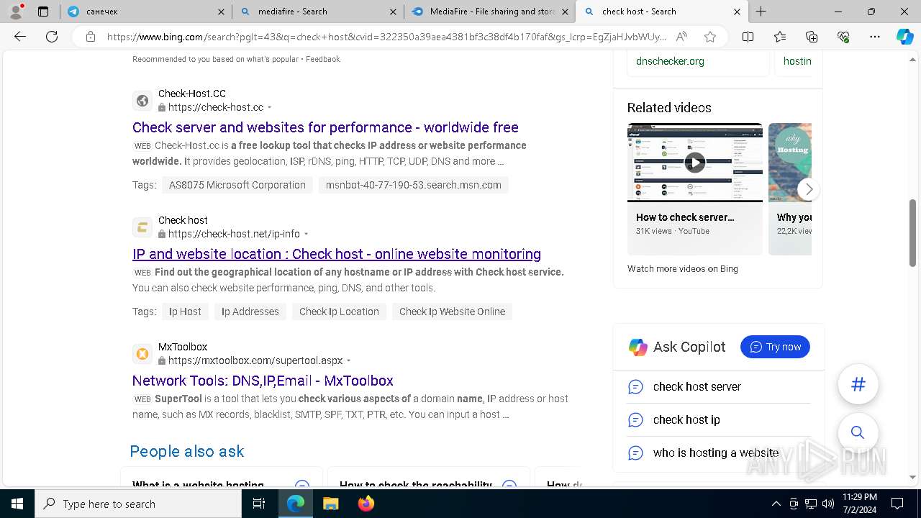Close the 'mediafire - Search' tab
Viewport: 921px width, 518px height.
393,12
